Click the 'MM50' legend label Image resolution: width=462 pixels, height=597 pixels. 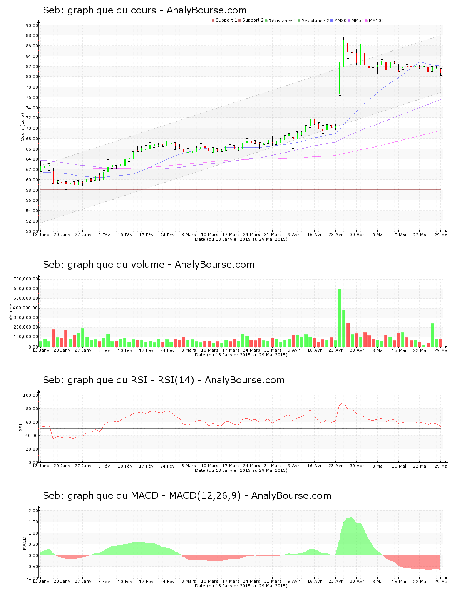pos(358,20)
